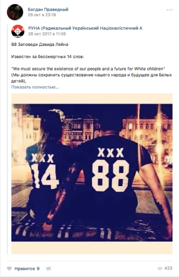179x277 pixels.
Task: Open the Богдан Праведный profile link
Action: pyautogui.click(x=48, y=9)
